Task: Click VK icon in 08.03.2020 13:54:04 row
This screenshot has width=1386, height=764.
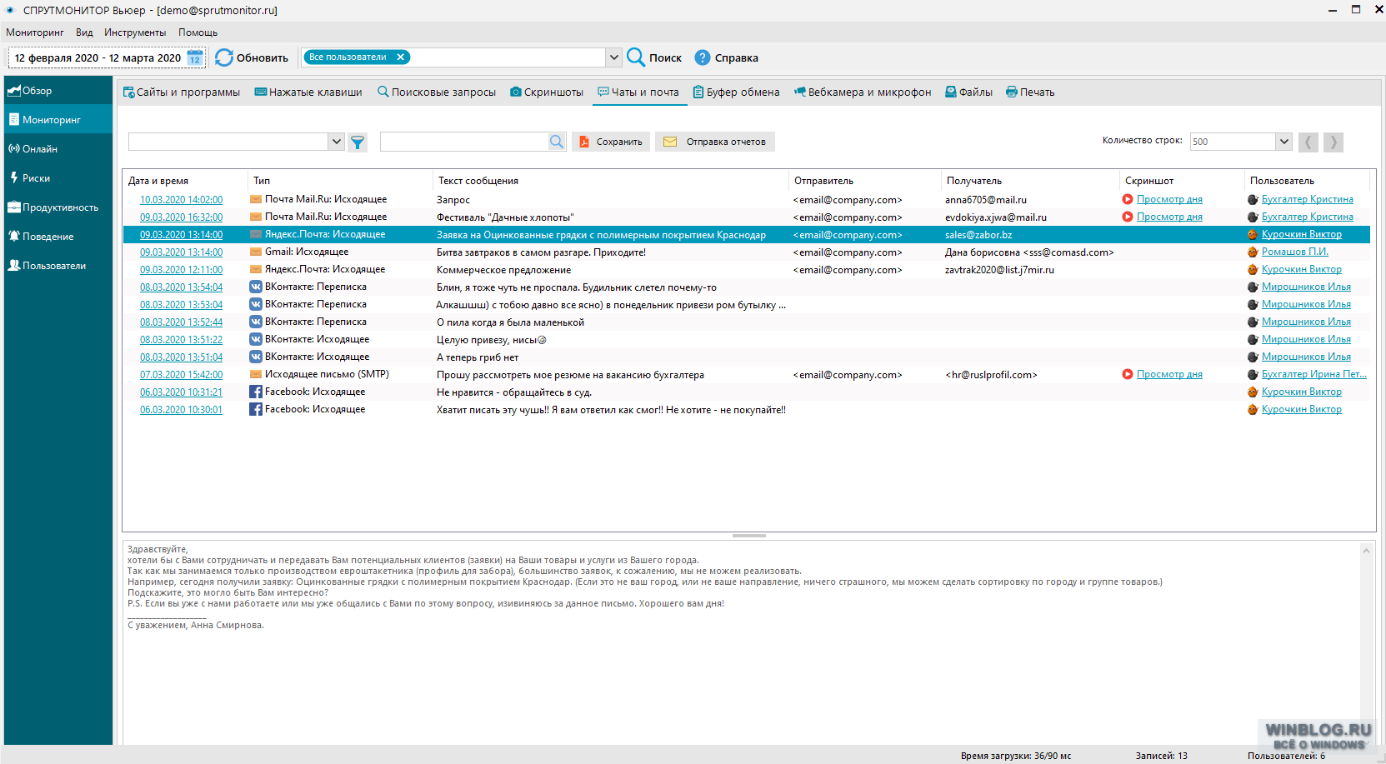Action: coord(256,287)
